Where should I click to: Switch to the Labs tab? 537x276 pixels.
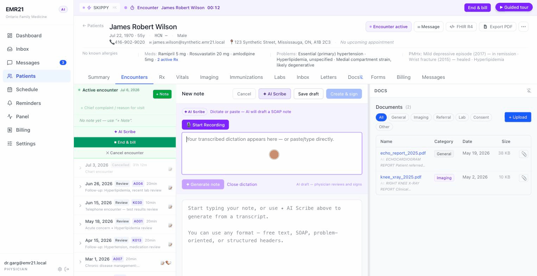pos(280,77)
